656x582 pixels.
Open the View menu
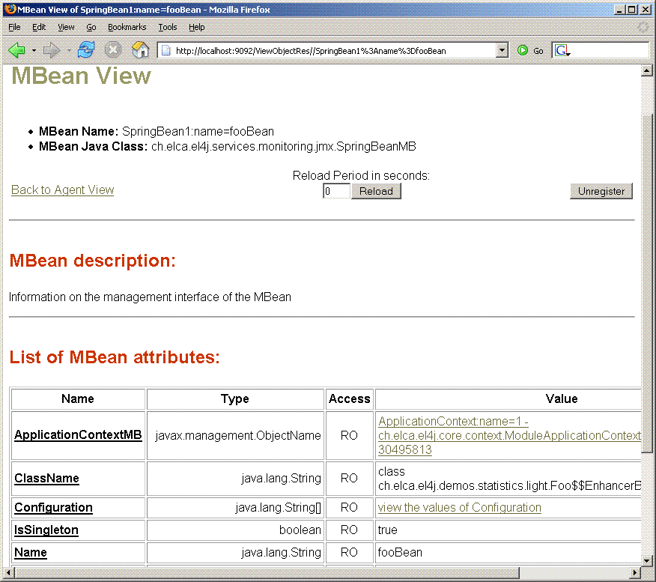point(66,27)
